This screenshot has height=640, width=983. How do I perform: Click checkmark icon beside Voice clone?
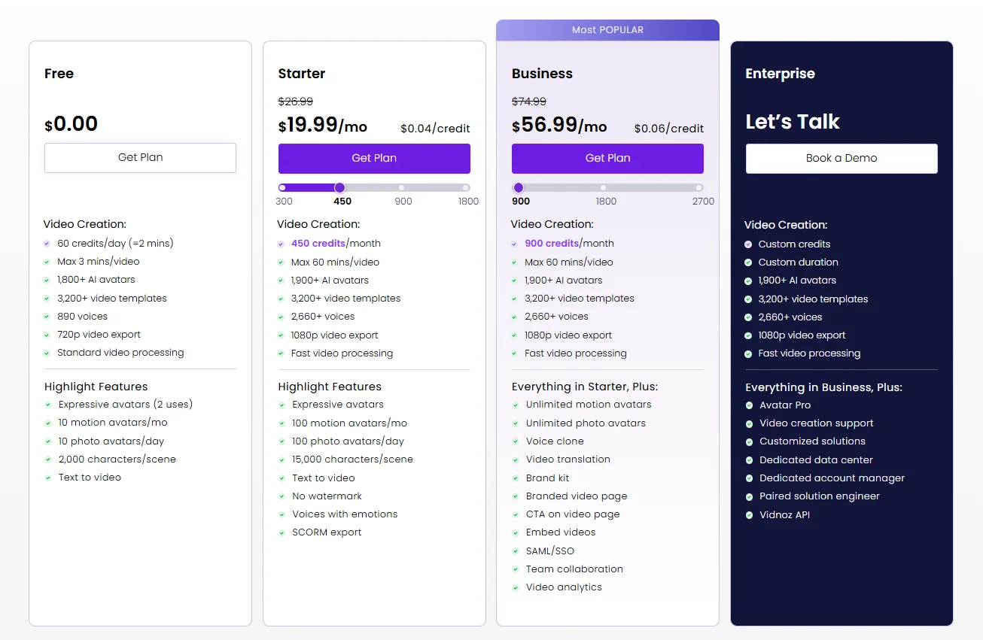pos(516,441)
